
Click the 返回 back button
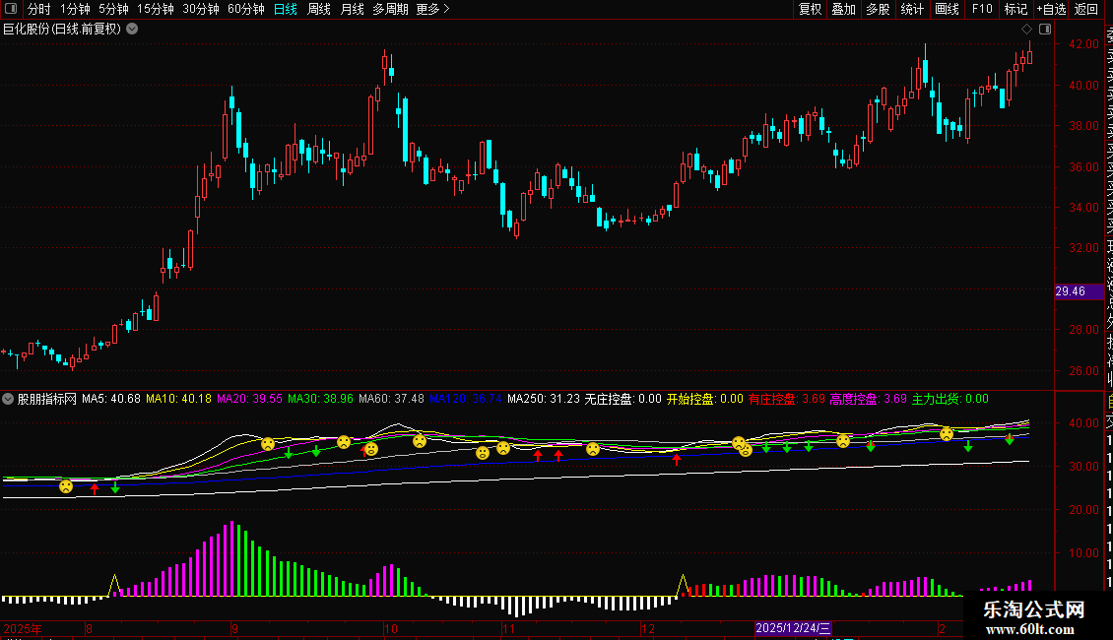click(x=1085, y=9)
